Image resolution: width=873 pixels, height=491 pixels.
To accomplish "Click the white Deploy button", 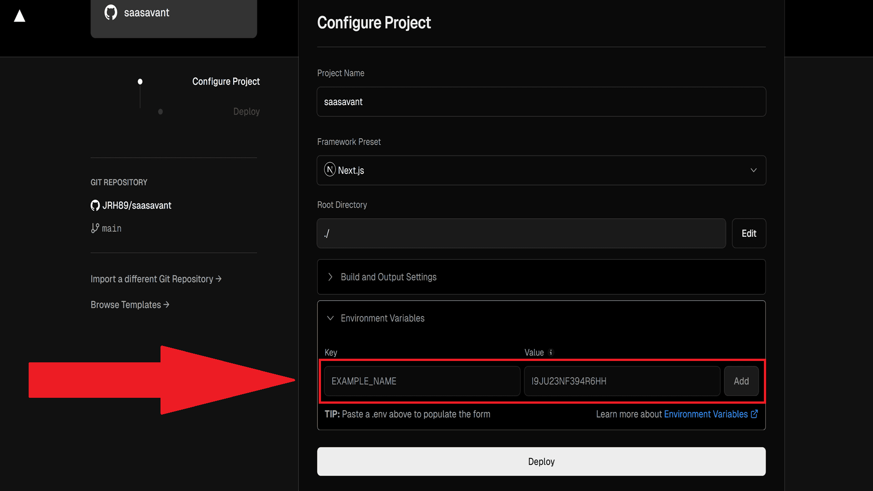I will pos(541,461).
